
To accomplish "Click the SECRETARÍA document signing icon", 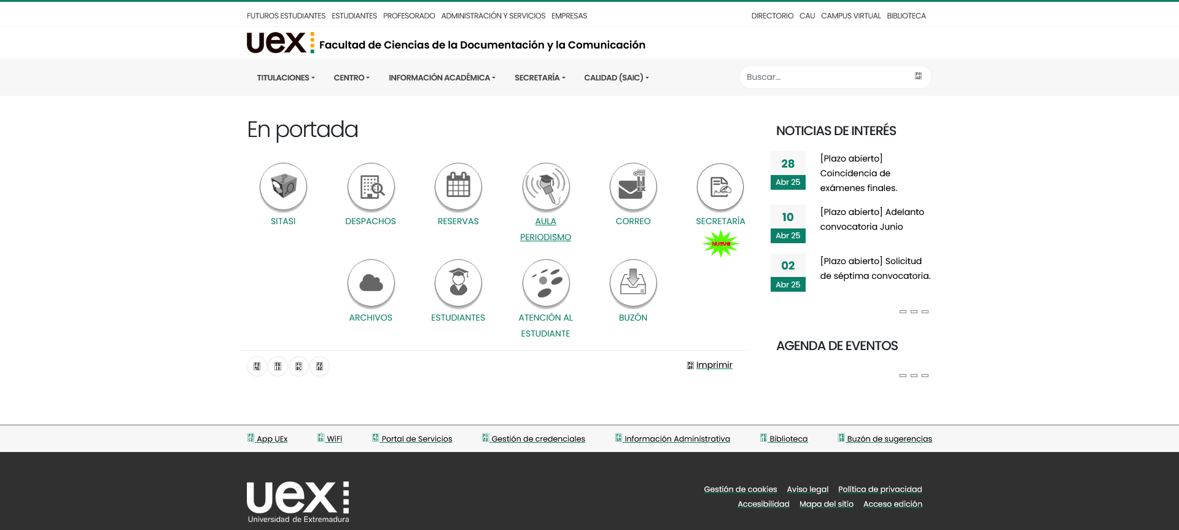I will point(720,186).
